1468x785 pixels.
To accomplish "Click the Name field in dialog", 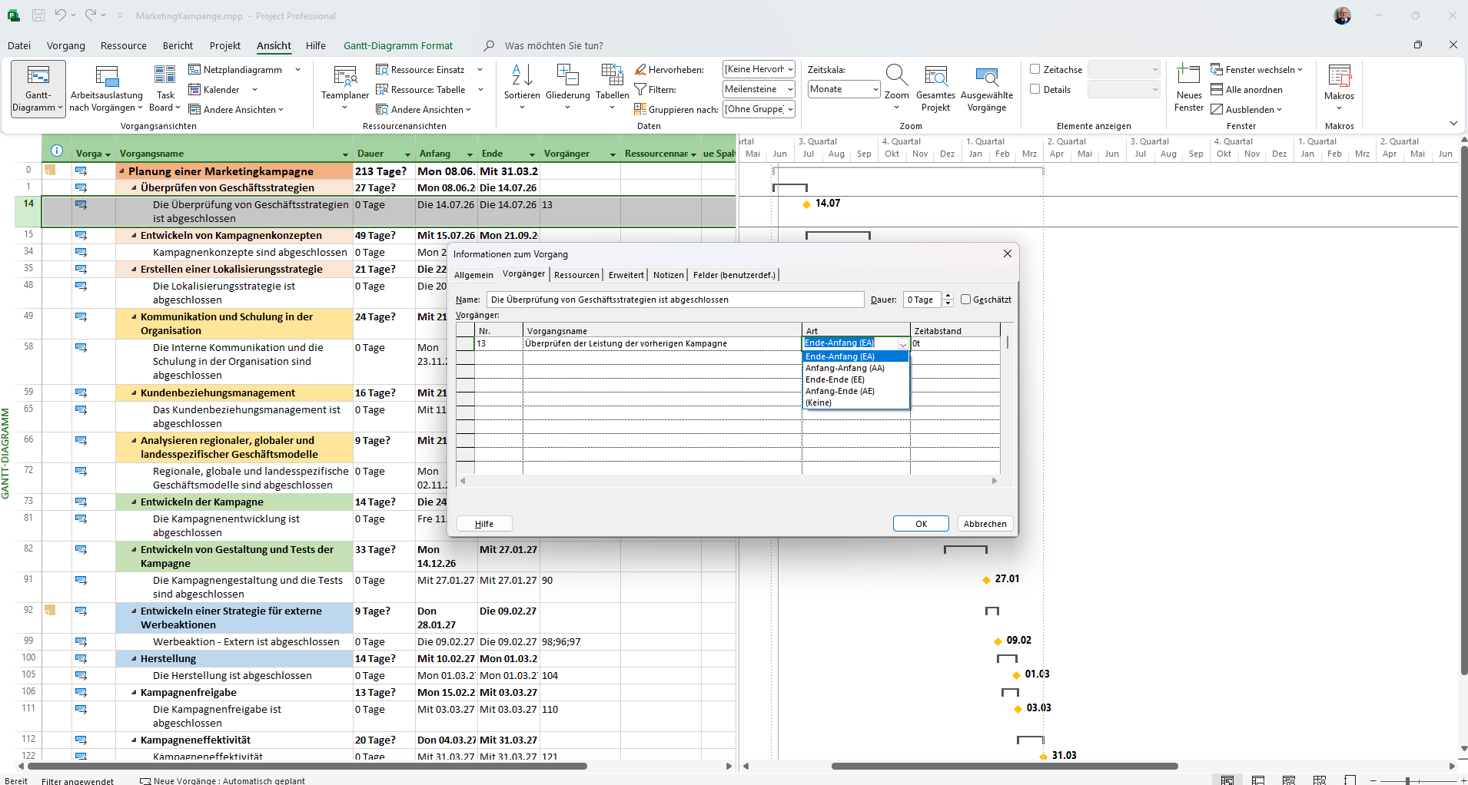I will click(x=675, y=300).
